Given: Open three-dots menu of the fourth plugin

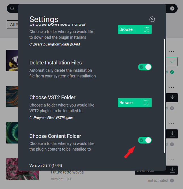Looking at the screenshot, I should (x=171, y=160).
